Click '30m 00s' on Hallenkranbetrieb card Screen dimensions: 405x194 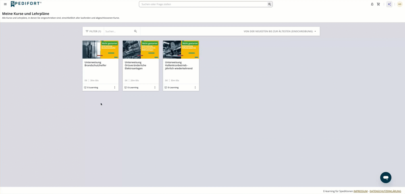click(175, 81)
